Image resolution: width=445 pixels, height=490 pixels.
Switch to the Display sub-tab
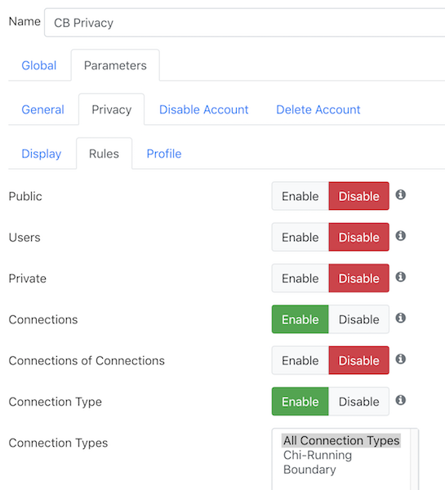coord(42,154)
